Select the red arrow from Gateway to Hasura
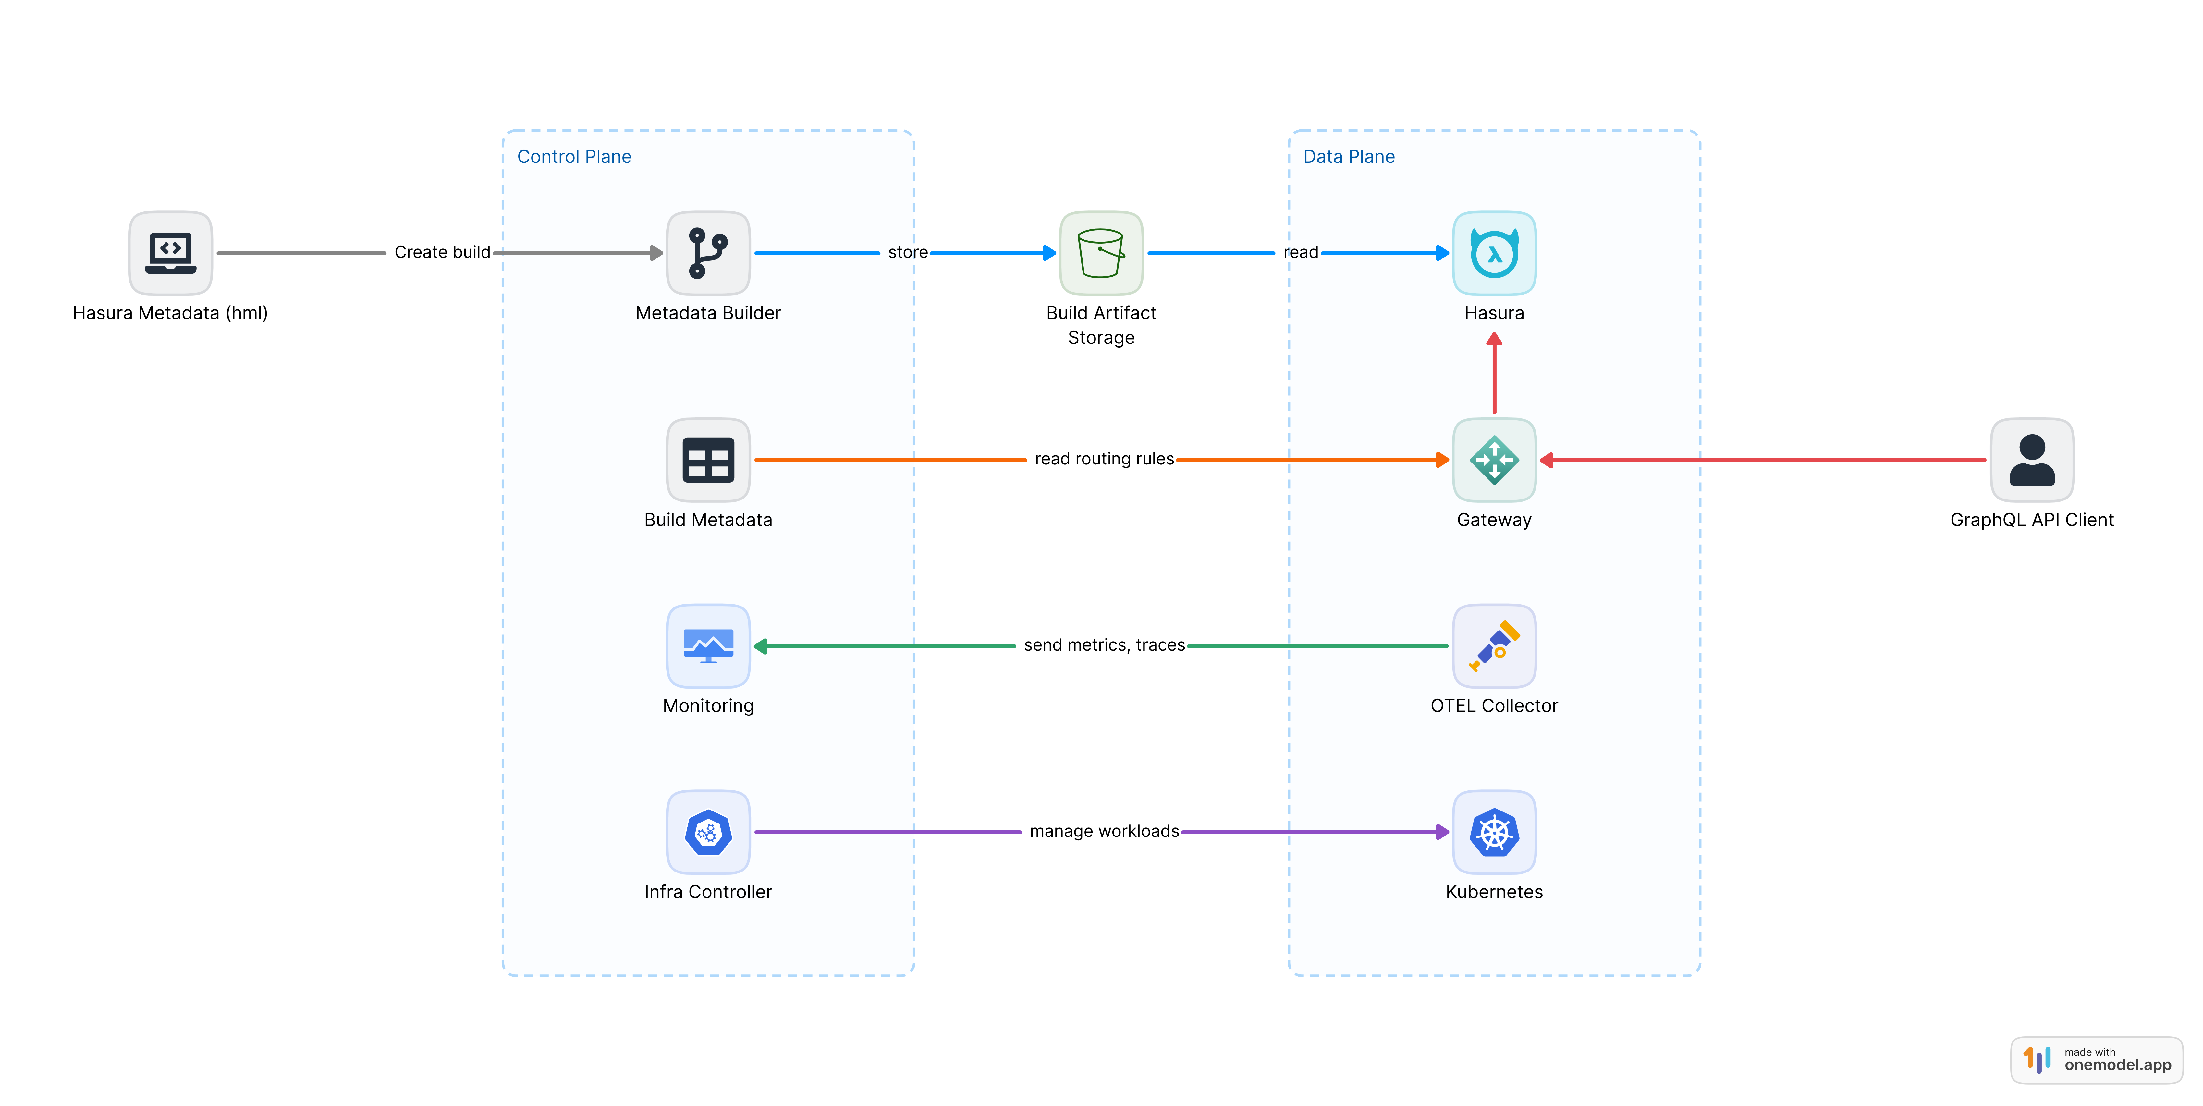The width and height of the screenshot is (2203, 1106). tap(1494, 374)
